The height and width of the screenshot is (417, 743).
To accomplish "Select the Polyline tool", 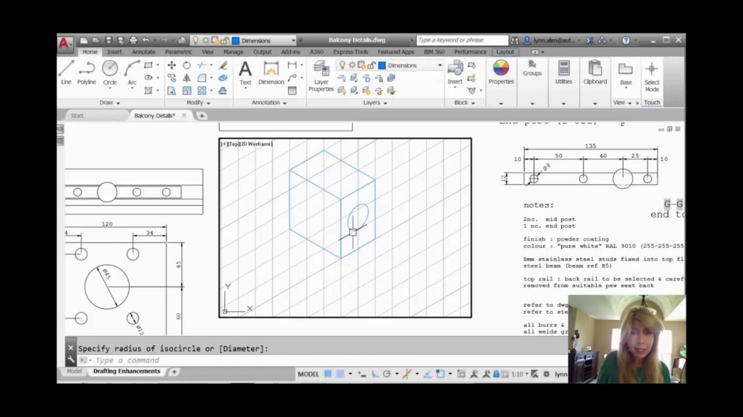I will [86, 72].
